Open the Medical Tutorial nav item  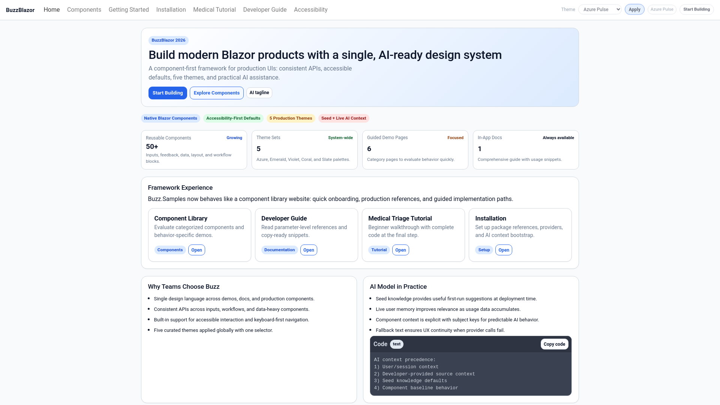click(x=214, y=10)
